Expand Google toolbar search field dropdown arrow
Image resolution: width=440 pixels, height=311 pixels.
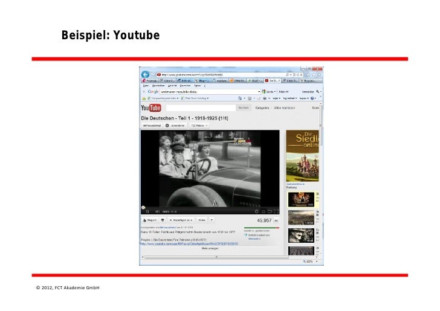click(x=259, y=92)
